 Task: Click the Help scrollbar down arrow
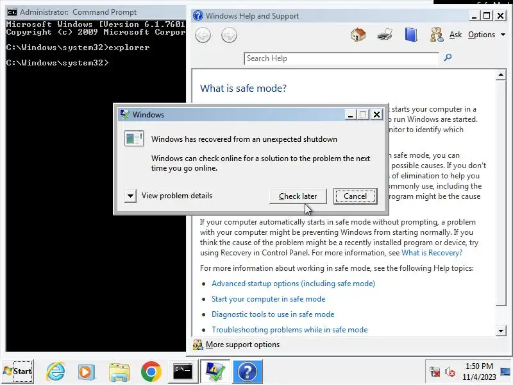tap(501, 330)
